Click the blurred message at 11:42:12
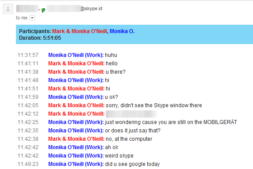 [x=131, y=114]
